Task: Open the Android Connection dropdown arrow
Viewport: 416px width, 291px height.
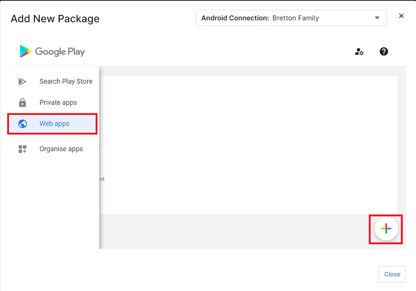Action: (377, 18)
